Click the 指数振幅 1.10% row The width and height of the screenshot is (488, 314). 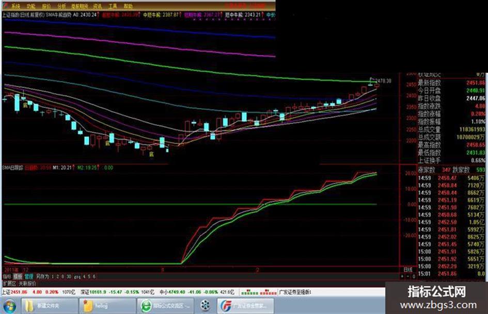[x=451, y=122]
